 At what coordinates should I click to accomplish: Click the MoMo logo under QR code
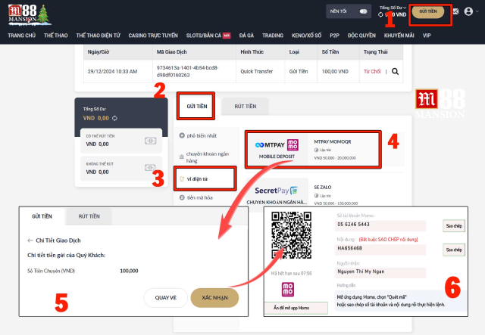(x=288, y=290)
